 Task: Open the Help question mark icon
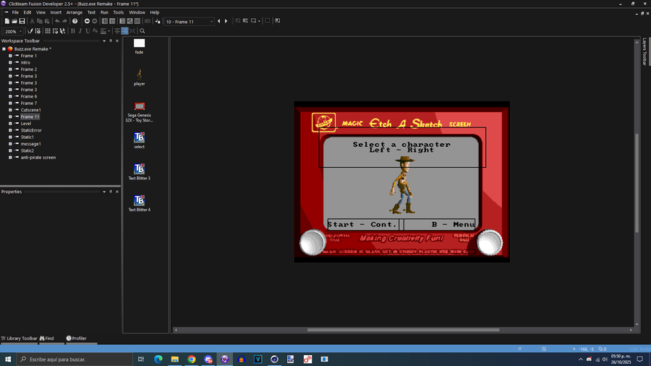[x=75, y=21]
